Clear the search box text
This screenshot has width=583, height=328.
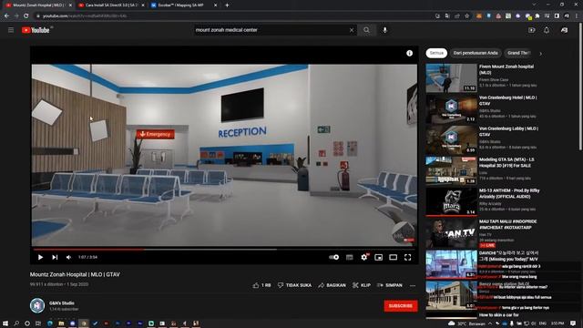pos(352,30)
